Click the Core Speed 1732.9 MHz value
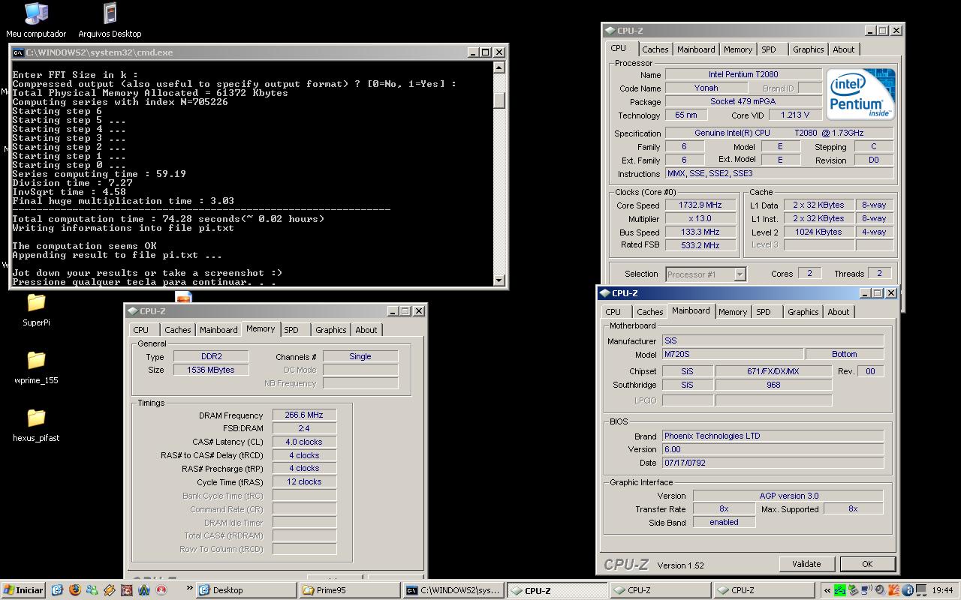 coord(700,205)
